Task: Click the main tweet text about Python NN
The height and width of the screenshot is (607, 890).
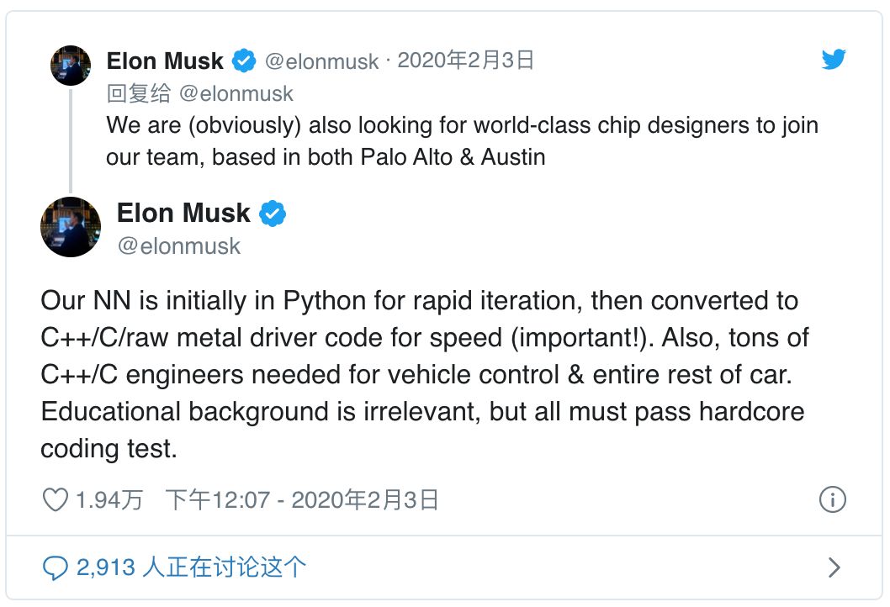Action: 425,374
